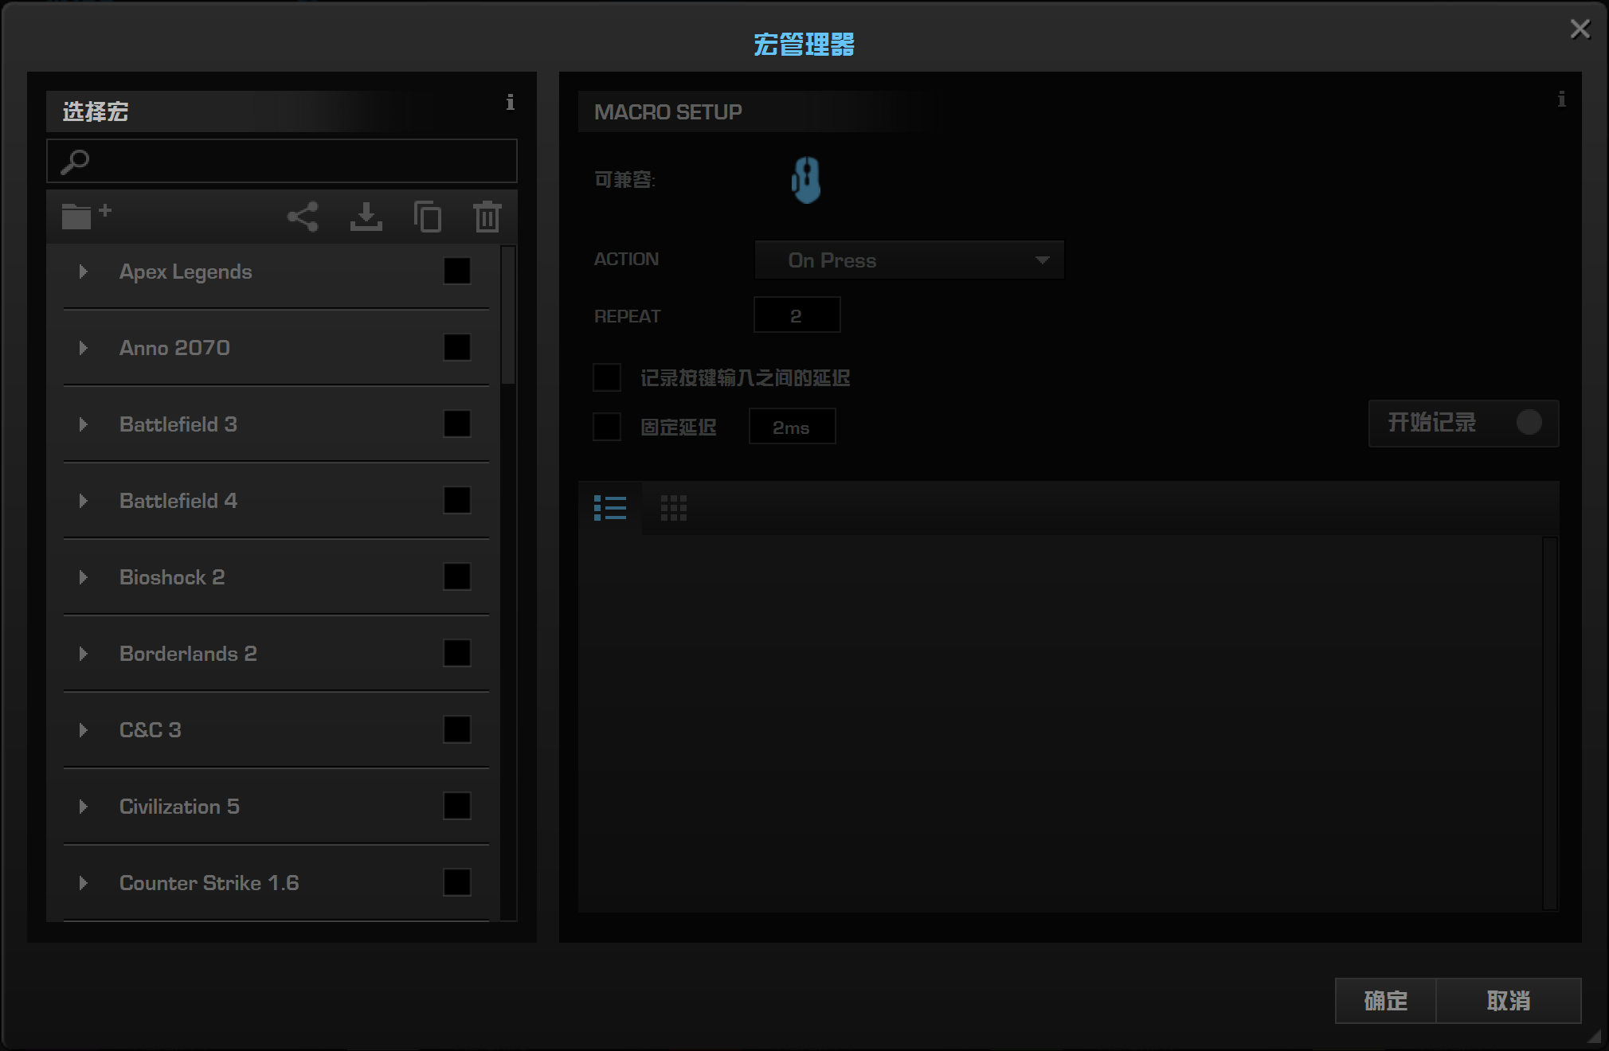Click the 确定 confirm button
The image size is (1609, 1051).
point(1386,1001)
